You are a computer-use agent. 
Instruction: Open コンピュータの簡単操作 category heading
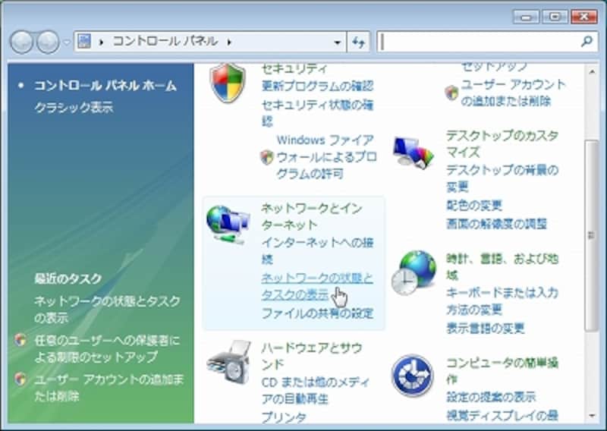502,371
